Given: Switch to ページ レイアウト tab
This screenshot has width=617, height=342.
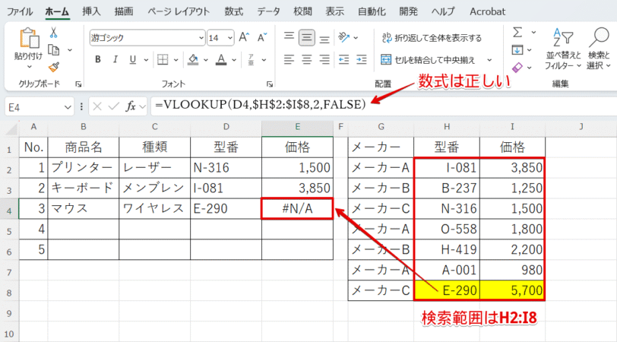Looking at the screenshot, I should [x=179, y=11].
